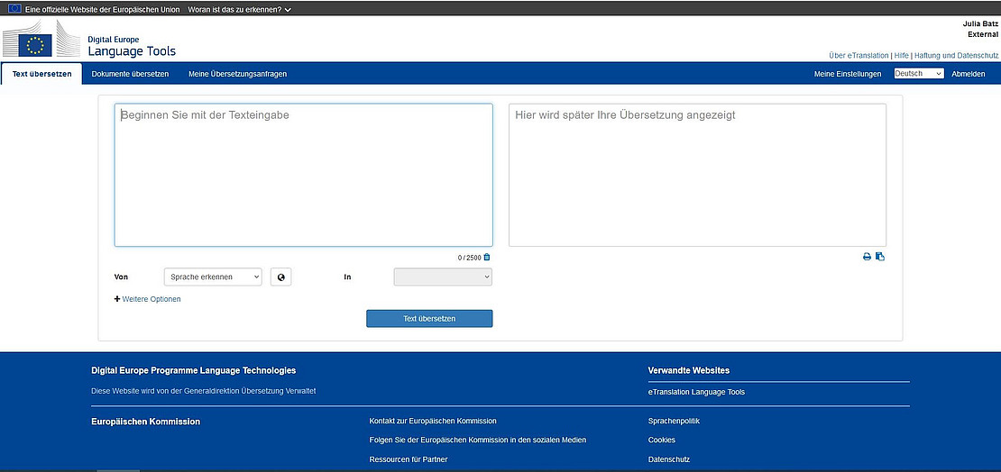This screenshot has height=472, width=1001.
Task: Select the Text übersetzen tab
Action: tap(42, 74)
